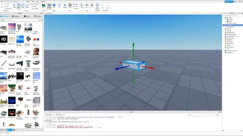Set toolbox background to None
Image resolution: width=243 pixels, height=136 pixels.
pos(22,130)
